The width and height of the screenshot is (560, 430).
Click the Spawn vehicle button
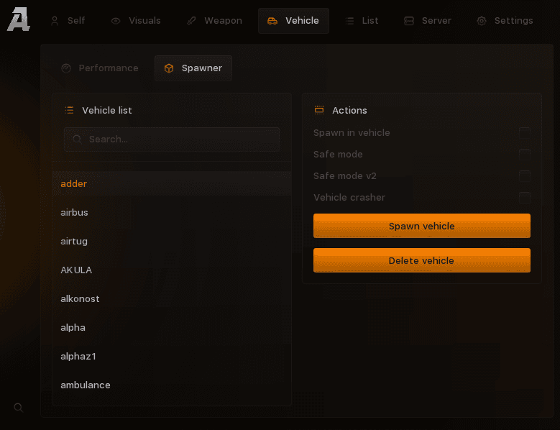[x=422, y=226]
